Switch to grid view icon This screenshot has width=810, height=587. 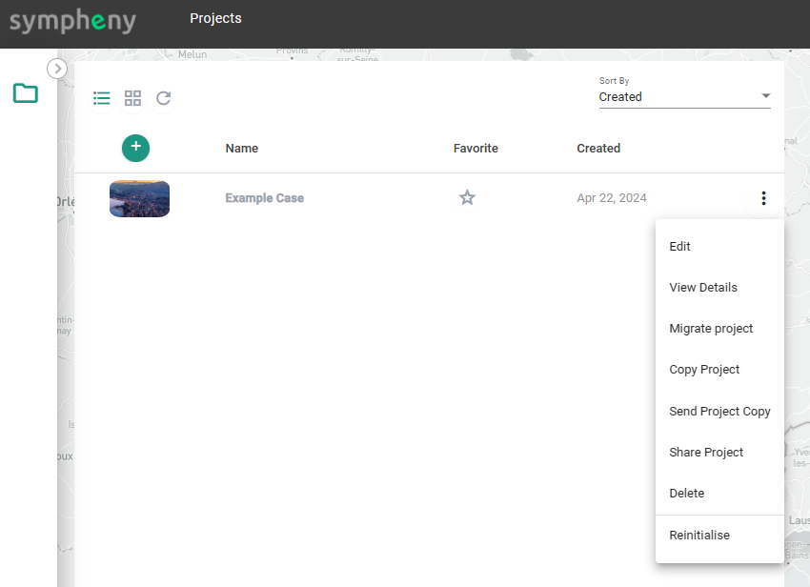[133, 98]
